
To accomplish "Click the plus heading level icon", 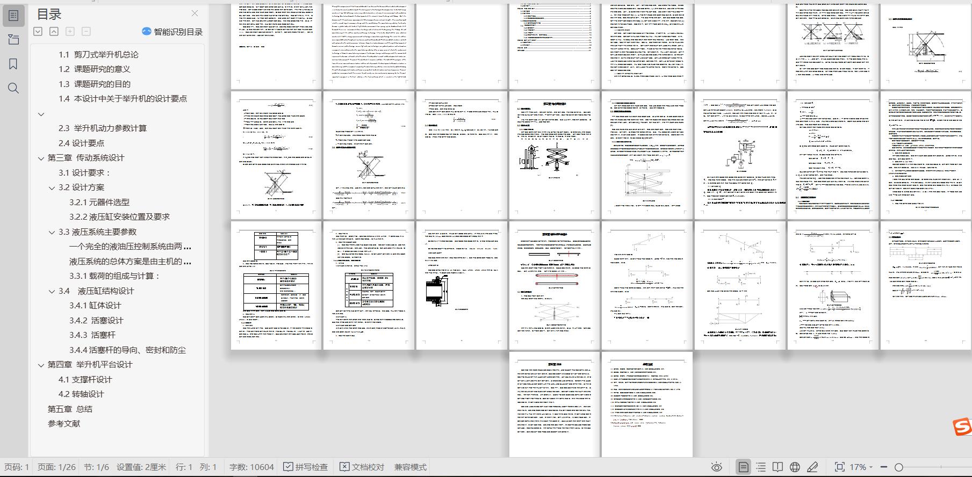I will coord(70,32).
